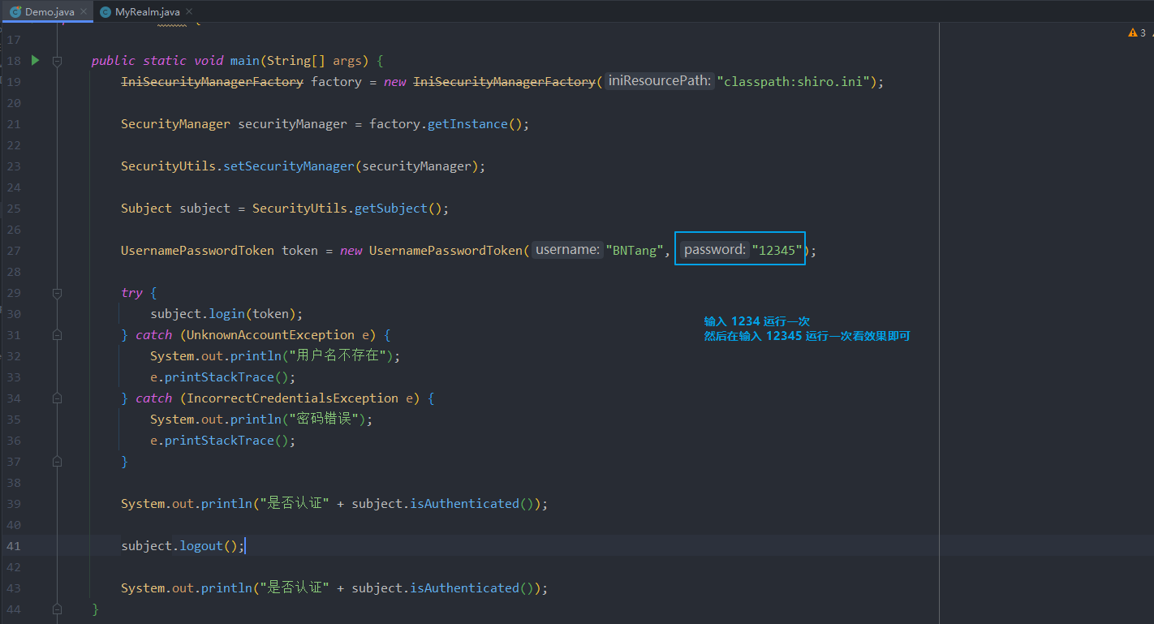The width and height of the screenshot is (1154, 624).
Task: Click the printStackTrace call after "密码错误"
Action: [x=219, y=441]
